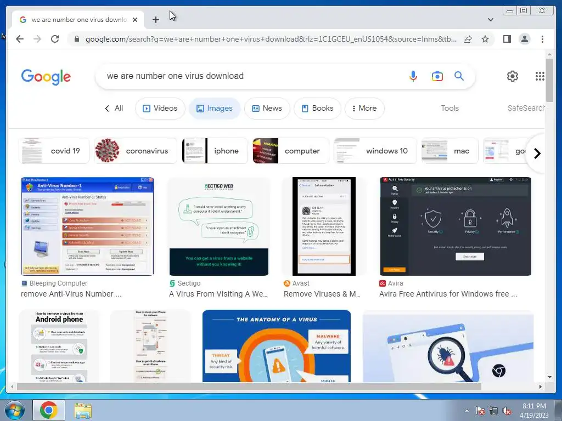Bookmark this tab with the star

coord(485,39)
